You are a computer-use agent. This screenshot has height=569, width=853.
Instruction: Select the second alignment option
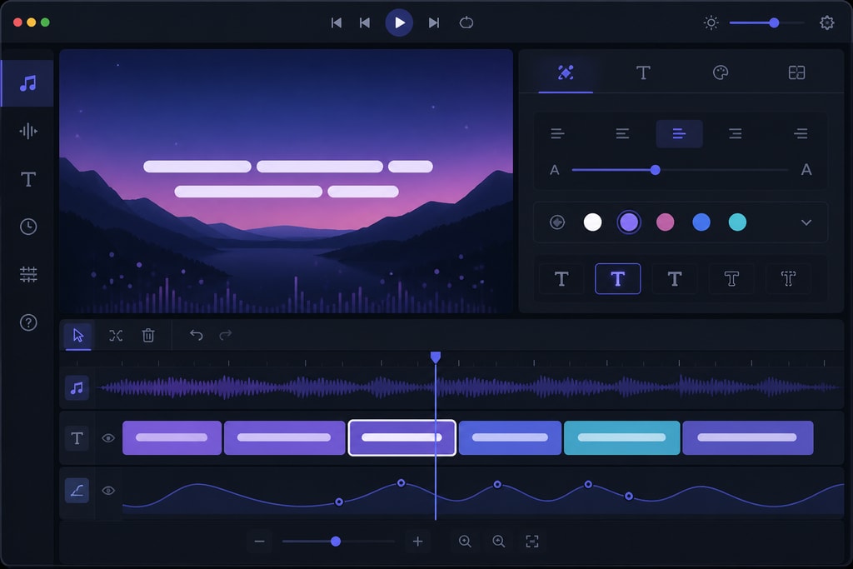click(623, 134)
